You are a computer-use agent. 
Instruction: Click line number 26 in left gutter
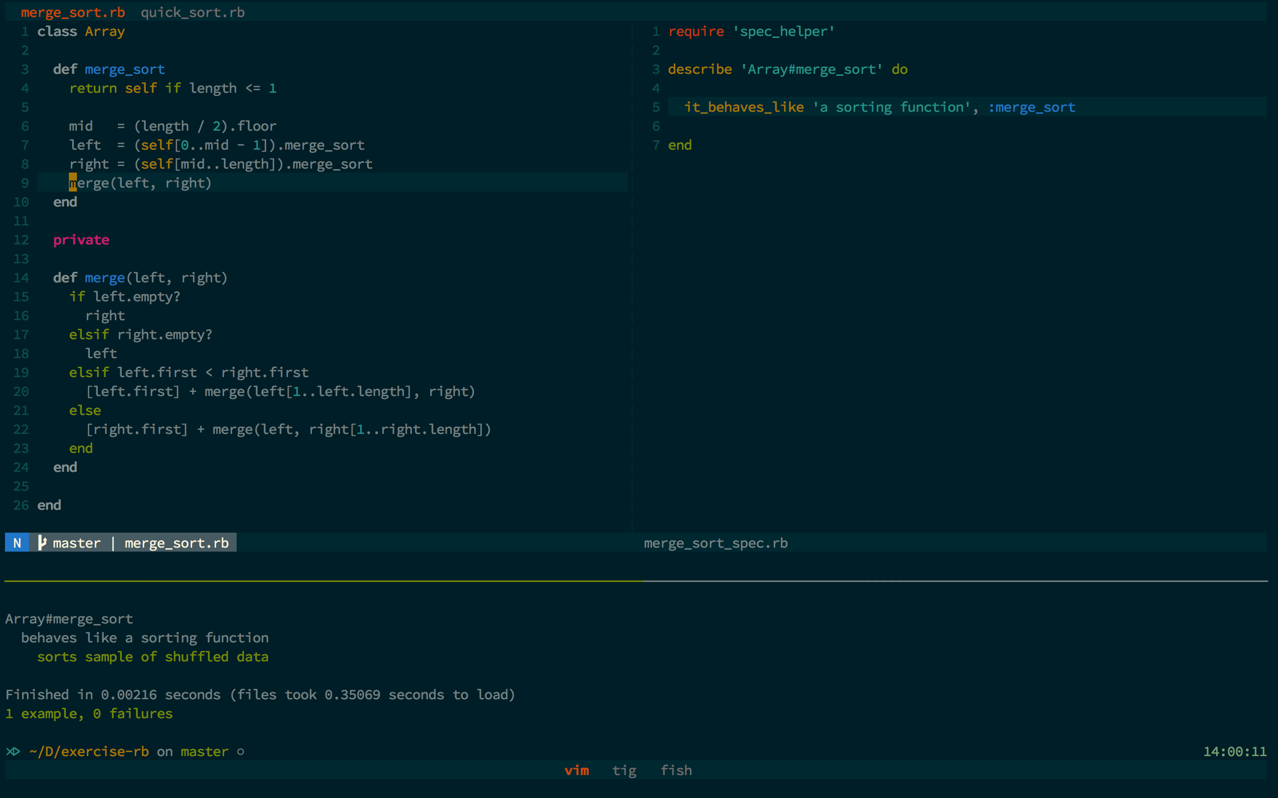(21, 505)
